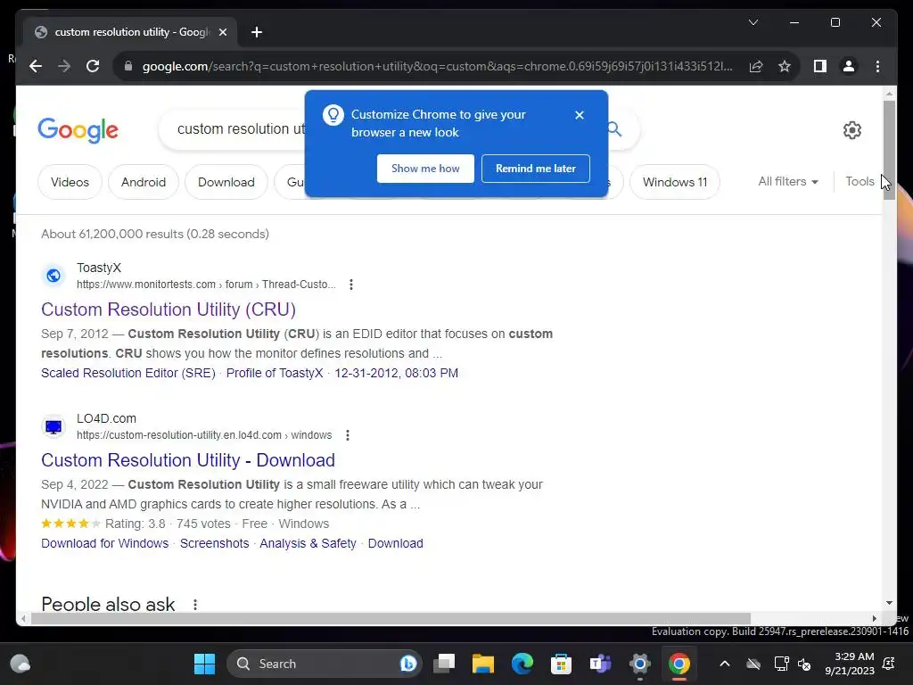Click the muted volume tray icon
The width and height of the screenshot is (913, 685).
point(804,664)
